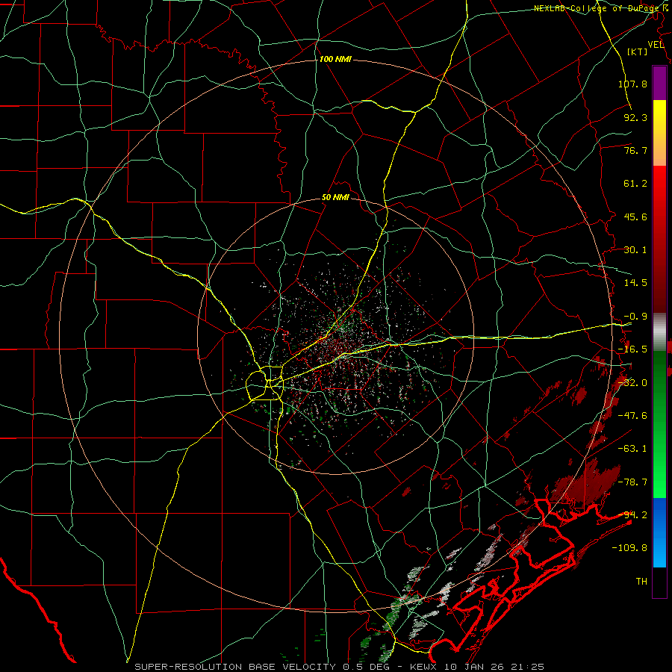The height and width of the screenshot is (672, 672).
Task: Click the 'KEWX 10 JAN 26 21:25' timestamp text
Action: [x=477, y=667]
